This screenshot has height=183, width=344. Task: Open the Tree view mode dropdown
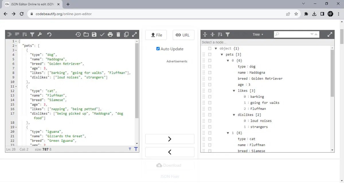257,34
